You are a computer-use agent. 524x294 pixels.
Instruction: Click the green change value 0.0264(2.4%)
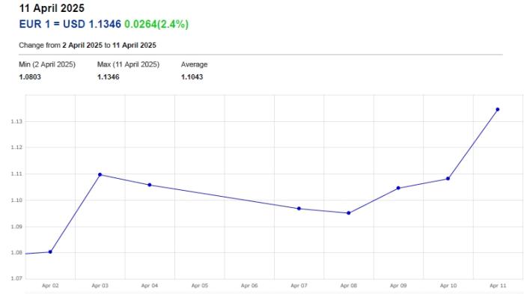(156, 24)
